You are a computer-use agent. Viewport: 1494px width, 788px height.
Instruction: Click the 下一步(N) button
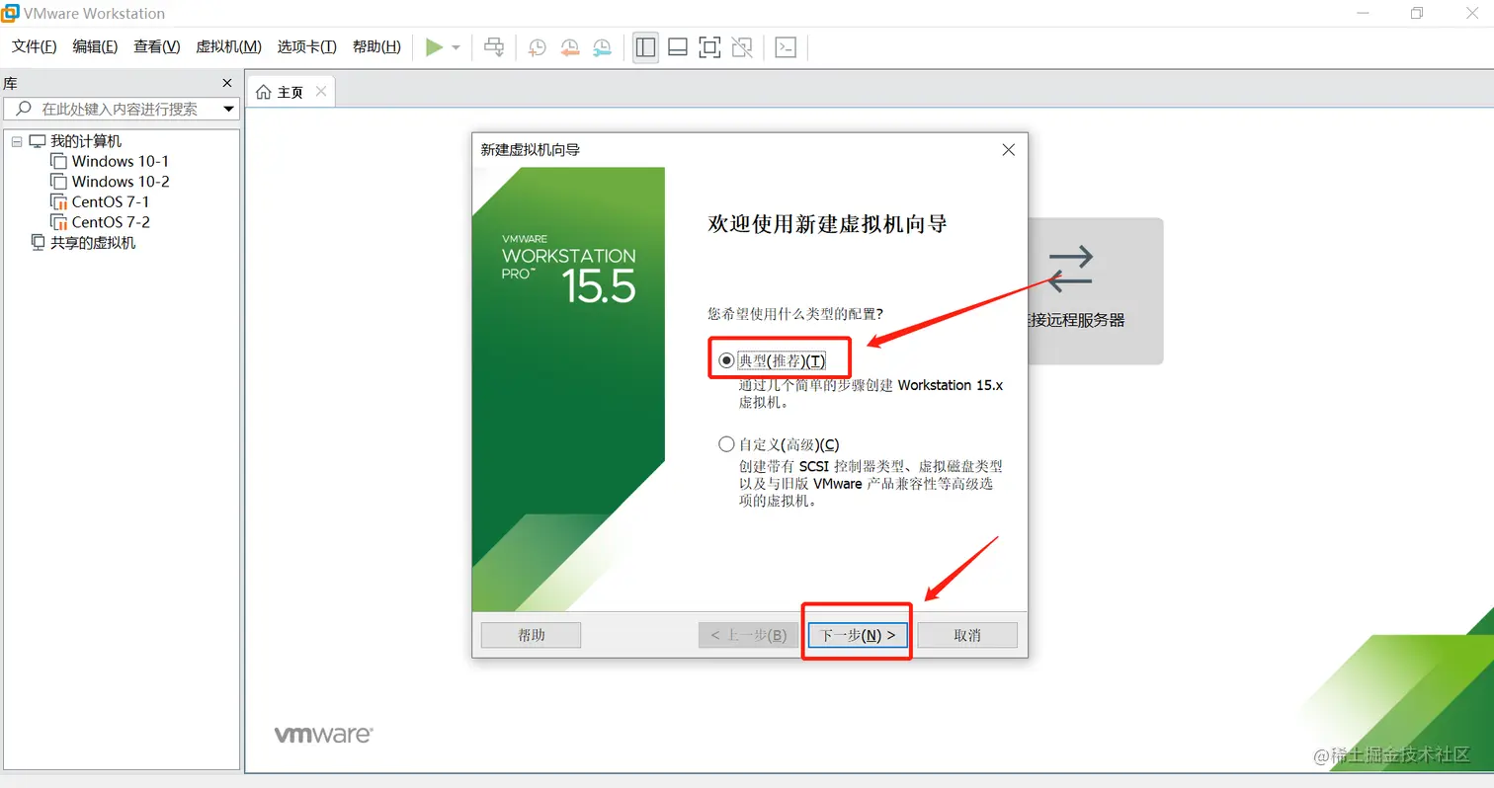858,635
